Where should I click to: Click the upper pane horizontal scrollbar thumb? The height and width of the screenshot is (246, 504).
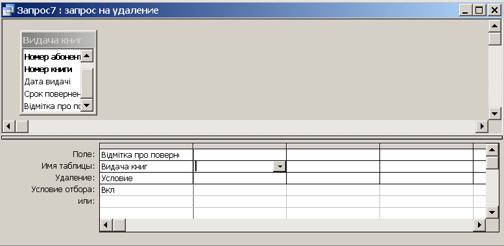pos(21,127)
